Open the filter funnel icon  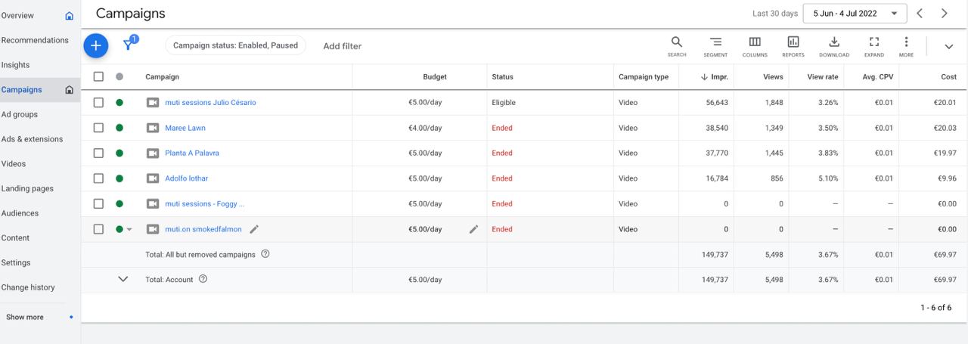129,45
